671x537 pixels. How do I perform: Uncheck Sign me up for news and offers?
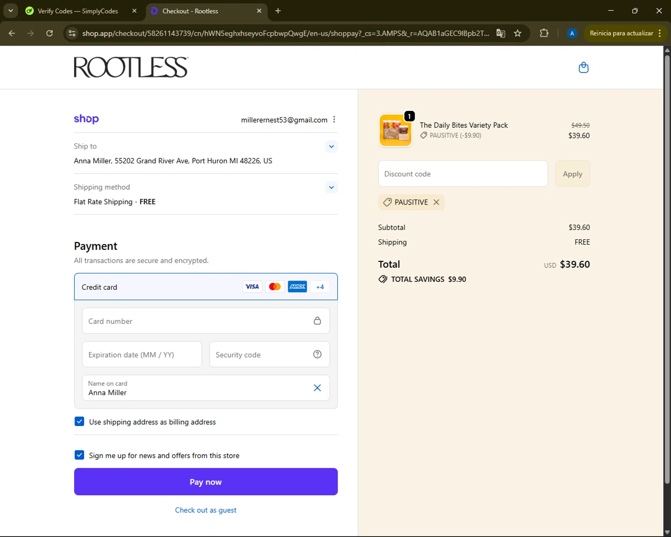pos(79,455)
